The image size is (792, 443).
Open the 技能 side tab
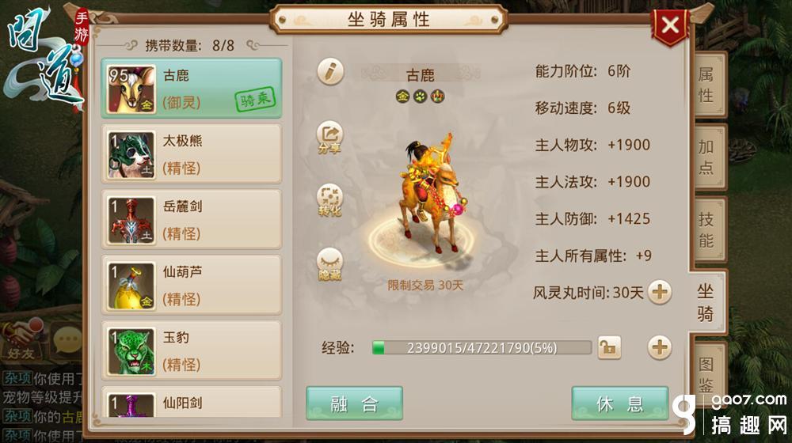pyautogui.click(x=709, y=229)
